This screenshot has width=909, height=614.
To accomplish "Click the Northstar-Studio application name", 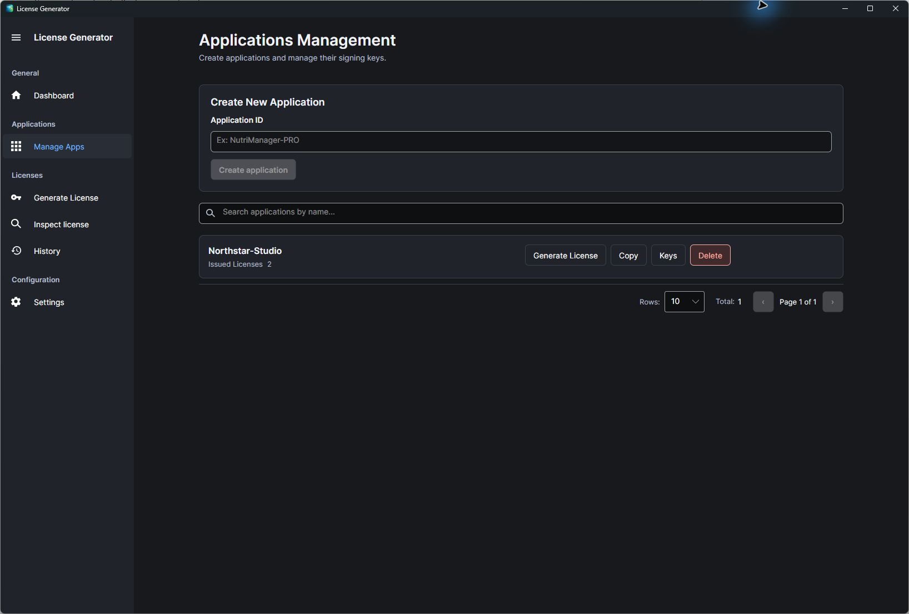I will [245, 251].
